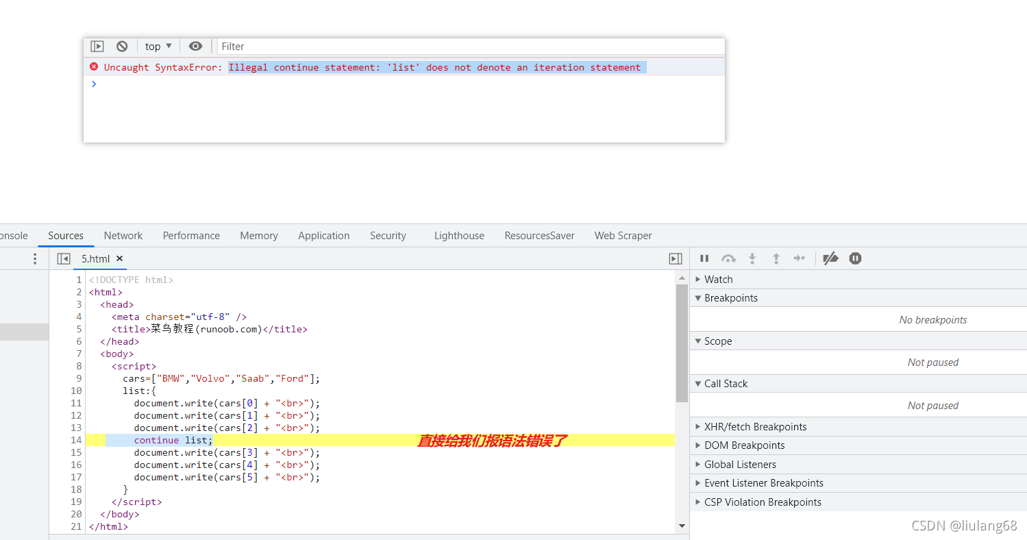Toggle the debugger sidebar pane icon
This screenshot has width=1027, height=540.
click(x=676, y=258)
